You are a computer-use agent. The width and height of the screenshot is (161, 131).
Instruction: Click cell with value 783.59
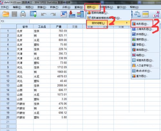point(59,31)
